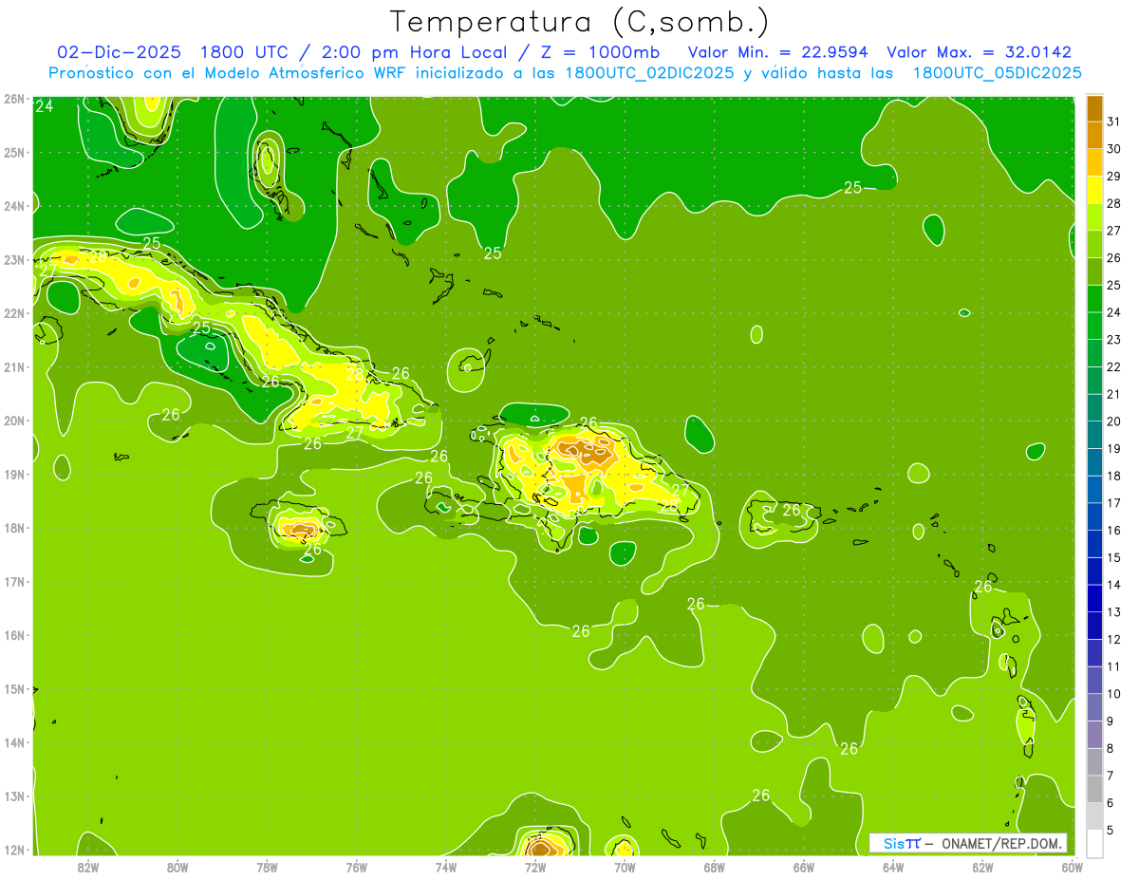Pick the teal legend swatch between 19 and 20
Image resolution: width=1139 pixels, height=880 pixels.
pos(1094,435)
